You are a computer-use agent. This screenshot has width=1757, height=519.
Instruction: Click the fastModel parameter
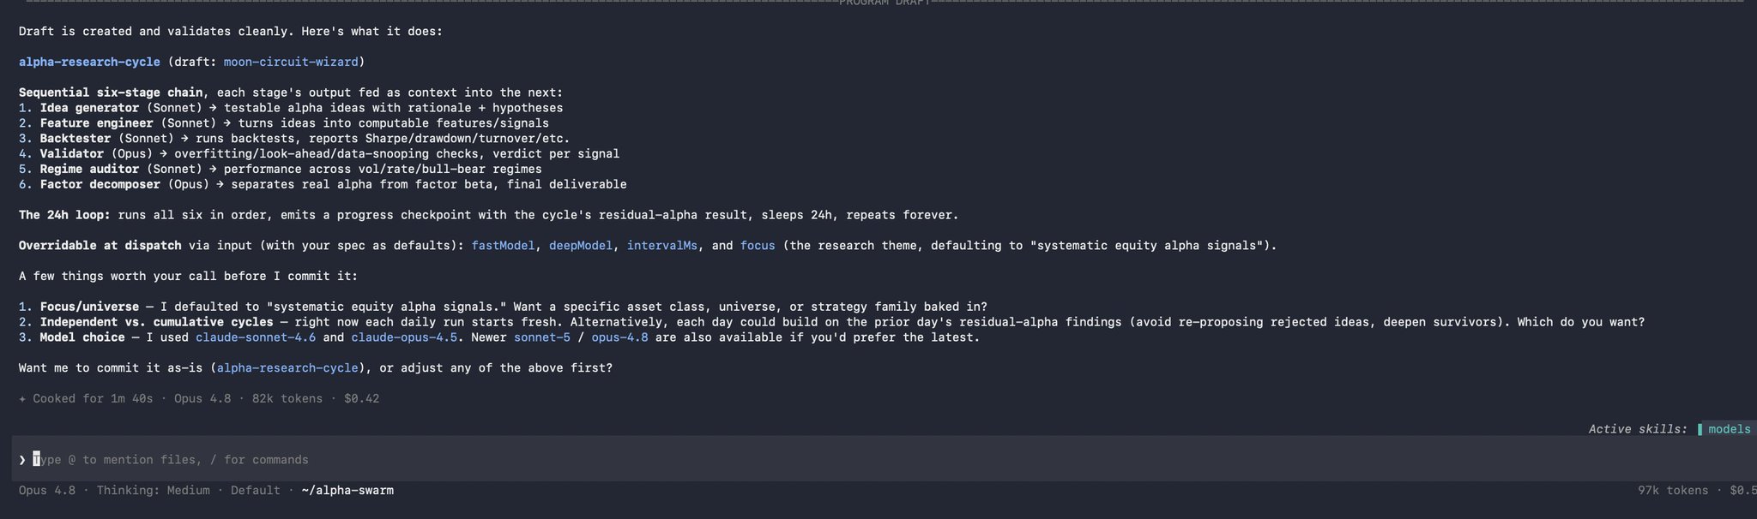tap(504, 246)
